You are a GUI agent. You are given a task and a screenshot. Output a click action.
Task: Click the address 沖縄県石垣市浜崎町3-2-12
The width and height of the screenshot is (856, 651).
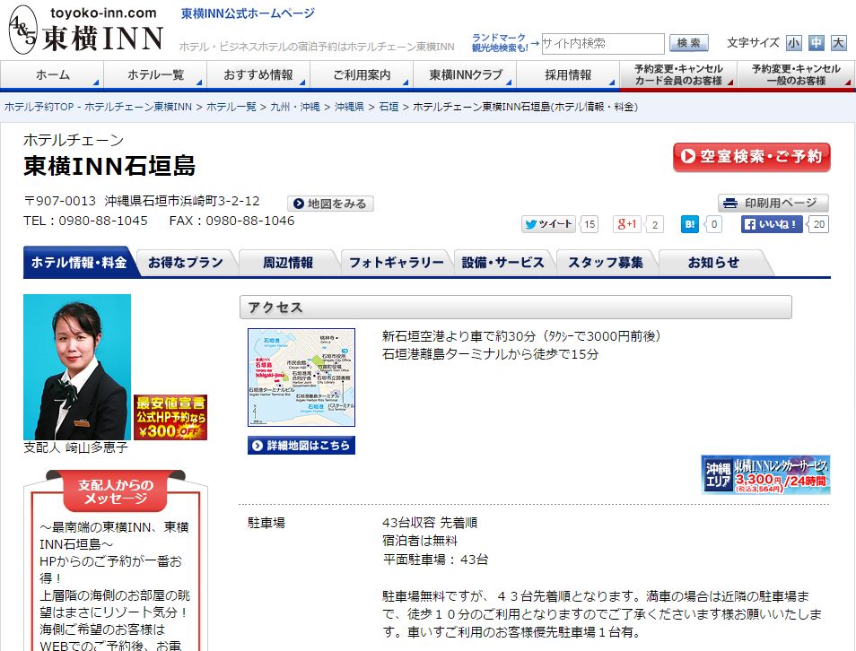click(x=182, y=201)
